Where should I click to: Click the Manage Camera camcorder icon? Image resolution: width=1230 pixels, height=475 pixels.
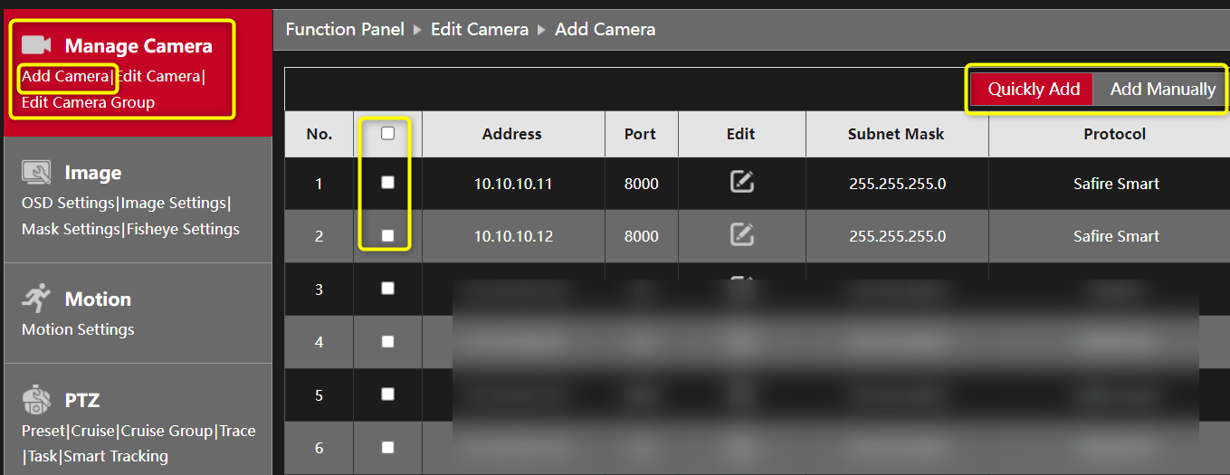point(37,45)
